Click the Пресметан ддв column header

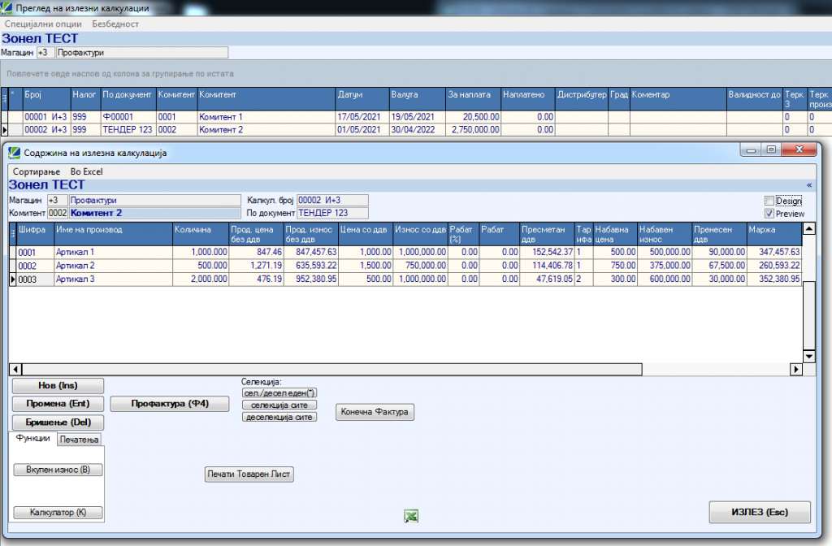(547, 234)
